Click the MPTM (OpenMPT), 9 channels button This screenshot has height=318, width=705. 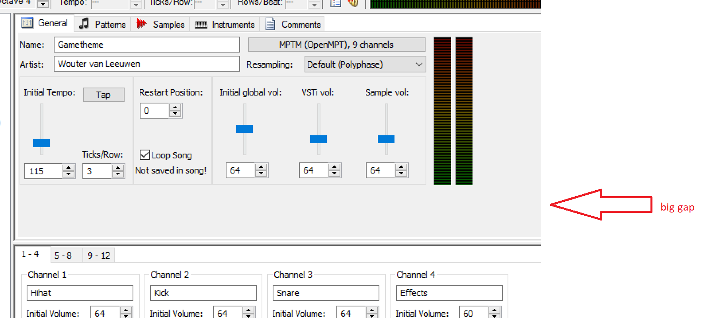tap(336, 45)
